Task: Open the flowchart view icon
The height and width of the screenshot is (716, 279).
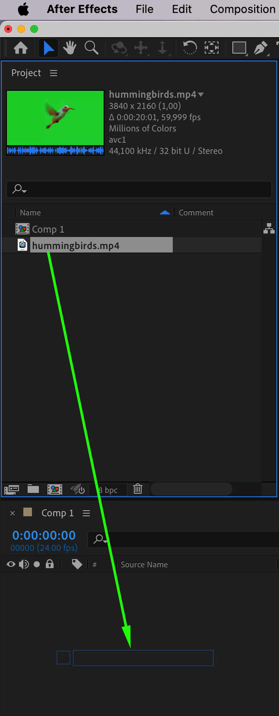Action: [x=269, y=228]
